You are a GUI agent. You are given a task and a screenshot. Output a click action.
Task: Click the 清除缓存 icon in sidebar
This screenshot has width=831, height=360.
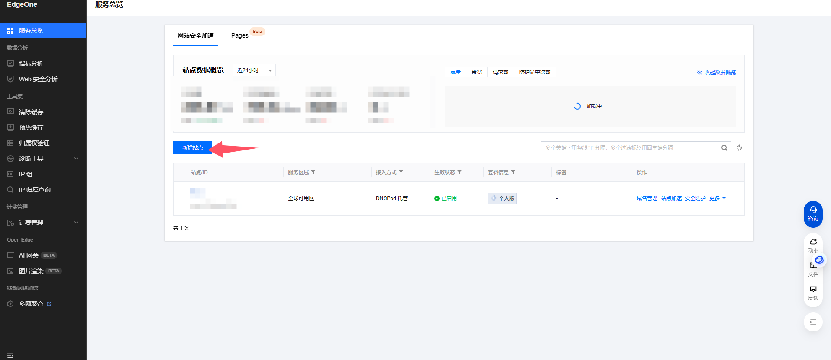coord(10,112)
